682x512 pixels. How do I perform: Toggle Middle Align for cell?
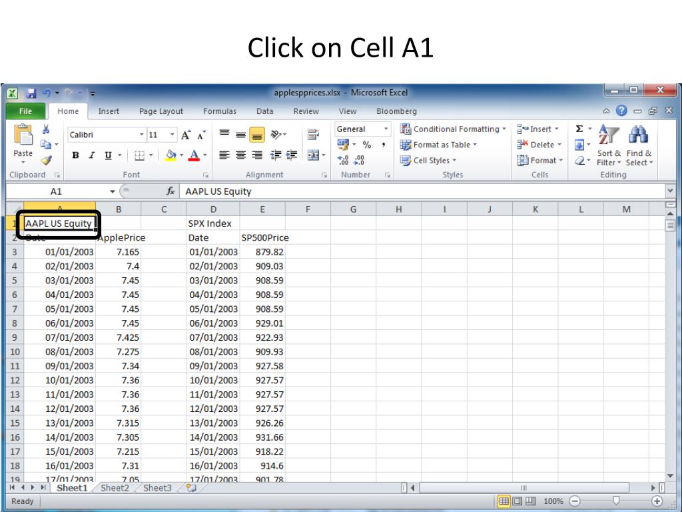(x=240, y=135)
